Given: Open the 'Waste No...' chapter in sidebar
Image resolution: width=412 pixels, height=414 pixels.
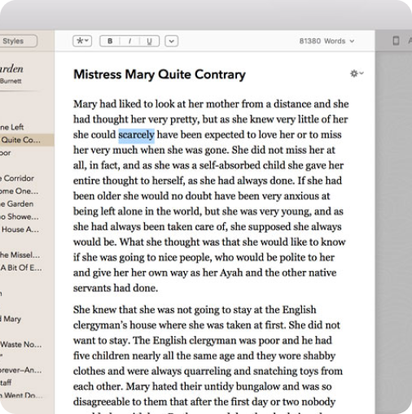Looking at the screenshot, I should point(21,344).
